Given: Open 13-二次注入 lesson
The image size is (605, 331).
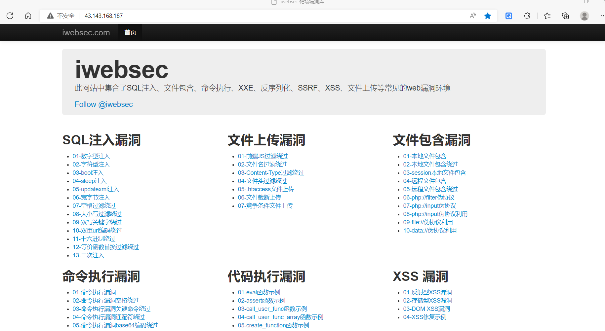Looking at the screenshot, I should [x=88, y=255].
